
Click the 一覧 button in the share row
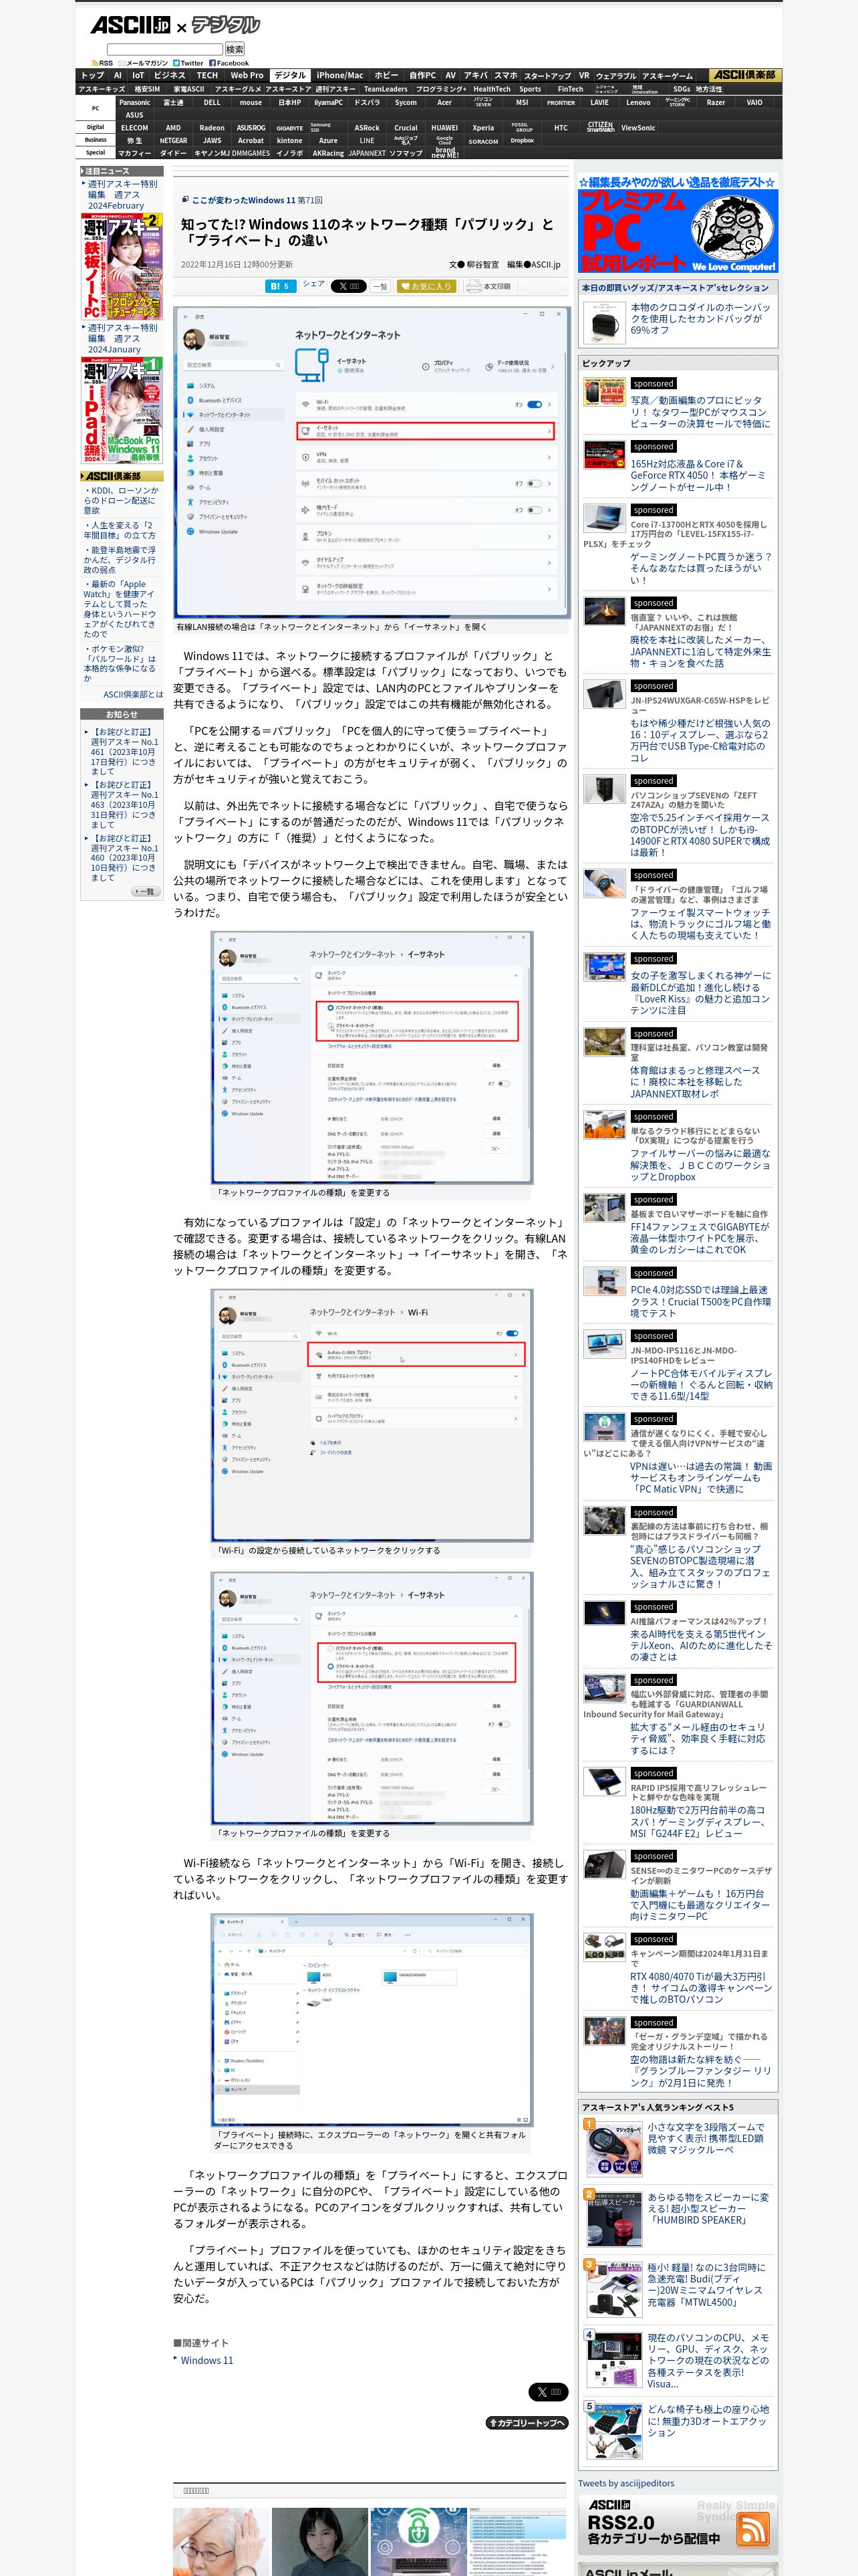click(381, 286)
